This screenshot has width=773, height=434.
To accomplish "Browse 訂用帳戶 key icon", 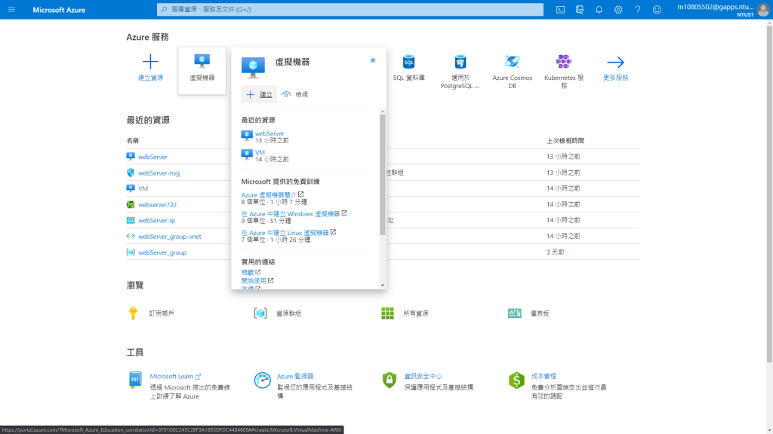I will tap(133, 313).
